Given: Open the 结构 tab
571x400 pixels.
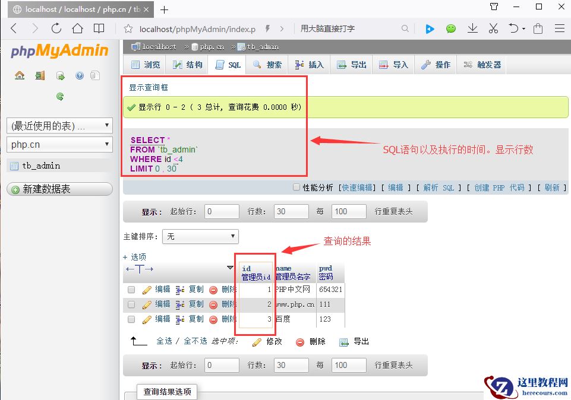Looking at the screenshot, I should pos(187,65).
